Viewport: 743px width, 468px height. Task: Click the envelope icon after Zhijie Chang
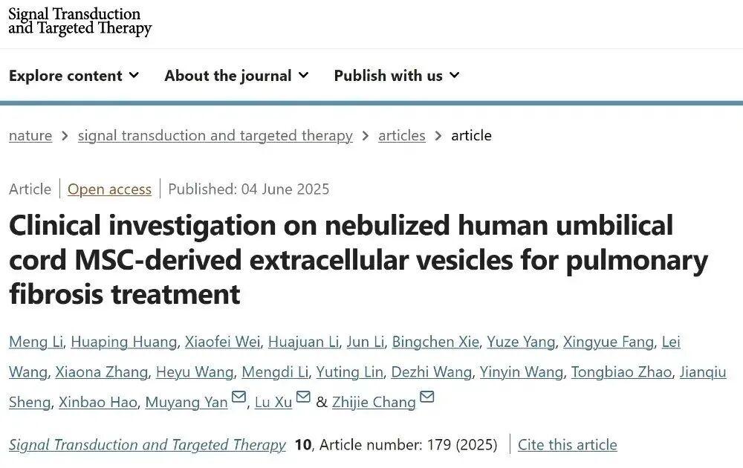[x=426, y=397]
